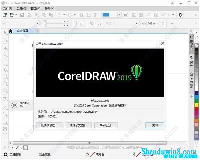Pick the no-color swatch atop the palette
200x160 pixels.
click(x=197, y=46)
